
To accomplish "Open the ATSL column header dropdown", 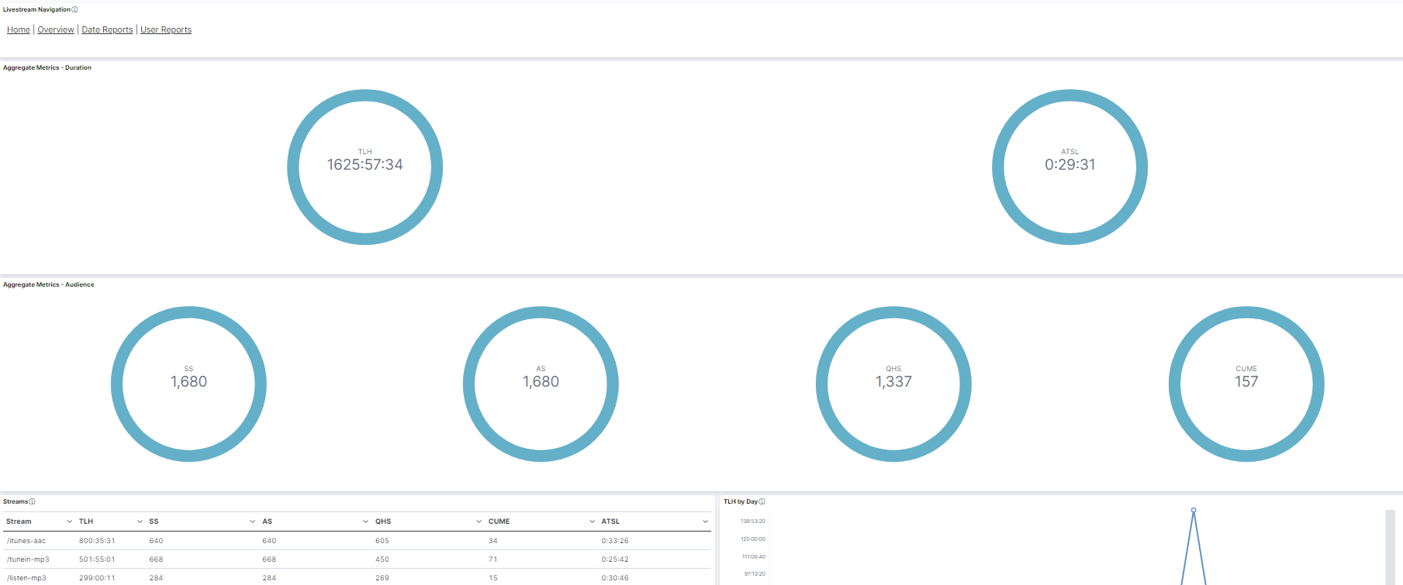I will [x=705, y=521].
